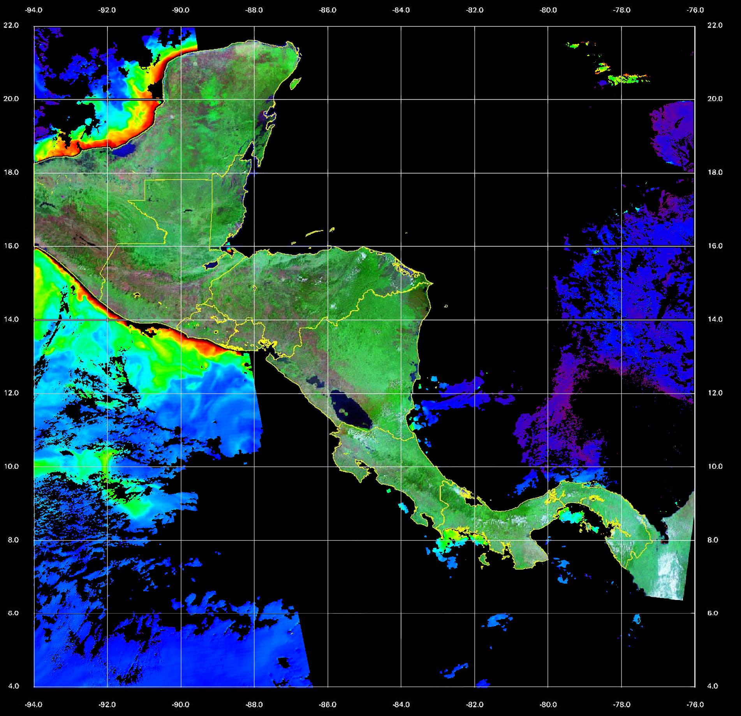741x716 pixels.
Task: Click the top axis label -80.0
Action: pos(548,11)
